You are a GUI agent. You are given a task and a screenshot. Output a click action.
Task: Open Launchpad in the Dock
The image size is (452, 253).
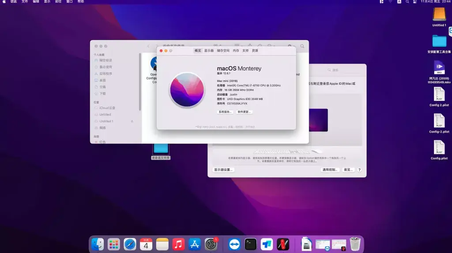tap(113, 244)
